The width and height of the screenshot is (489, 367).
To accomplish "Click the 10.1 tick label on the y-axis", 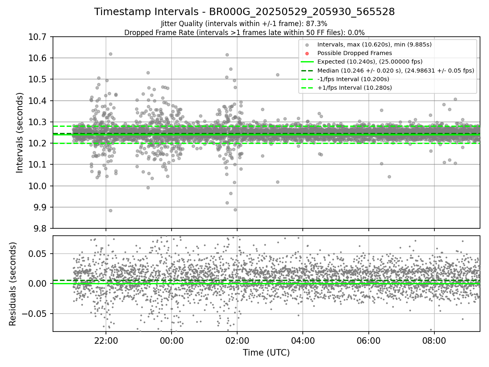I will point(38,165).
